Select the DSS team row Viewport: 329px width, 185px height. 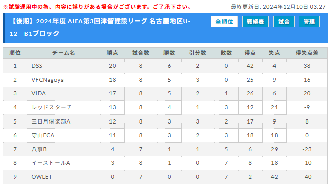165,66
